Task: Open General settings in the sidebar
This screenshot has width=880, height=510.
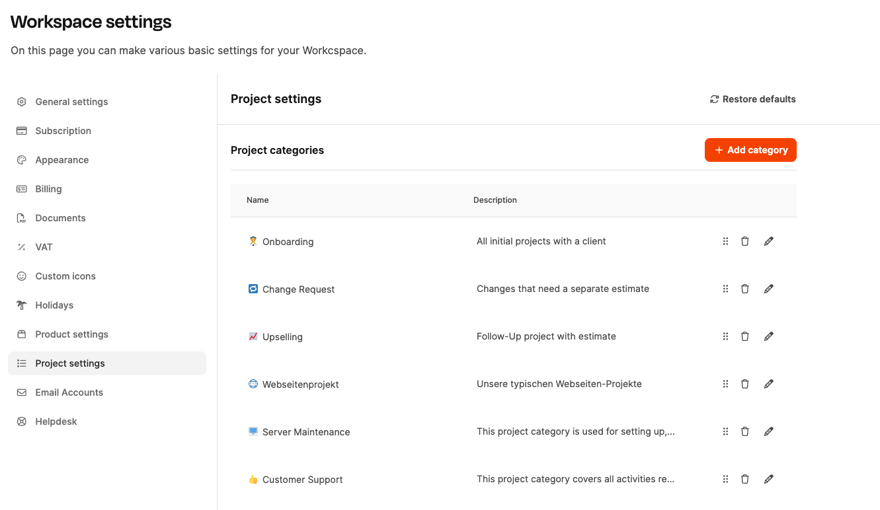Action: click(71, 102)
